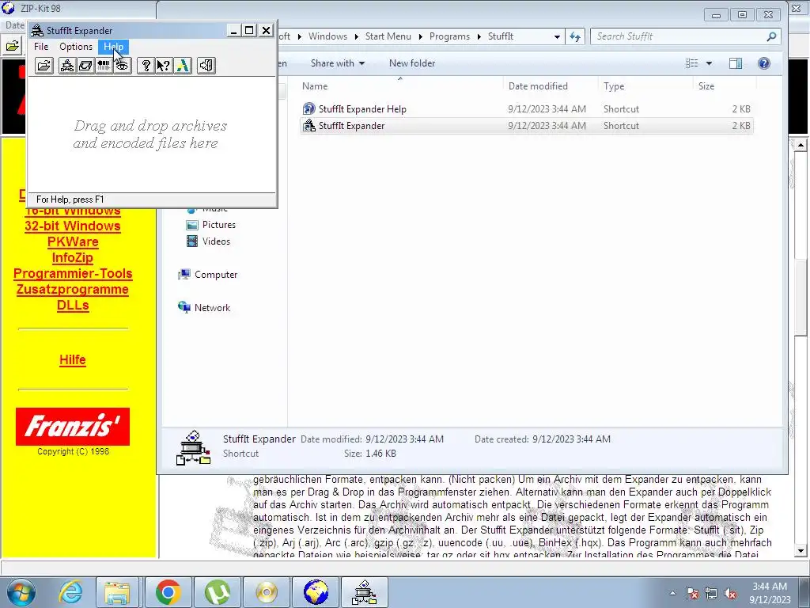Open the Hilfe link in ZIP-Kit sidebar

click(x=72, y=360)
